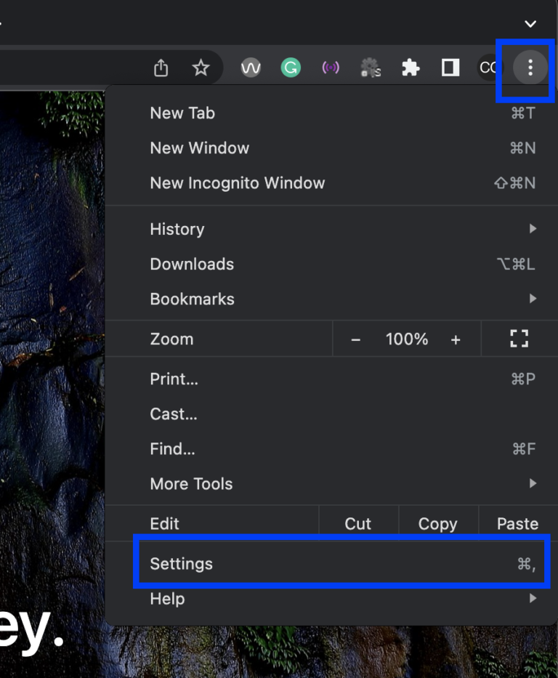The width and height of the screenshot is (558, 678).
Task: Increase zoom with the plus button
Action: (456, 340)
